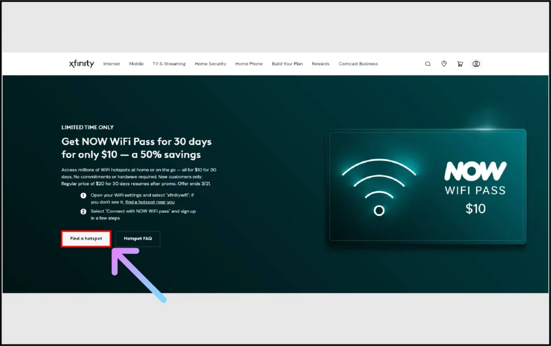Click the 'Select Connect with NOW WiFi pass' step text
The height and width of the screenshot is (346, 551).
point(143,215)
